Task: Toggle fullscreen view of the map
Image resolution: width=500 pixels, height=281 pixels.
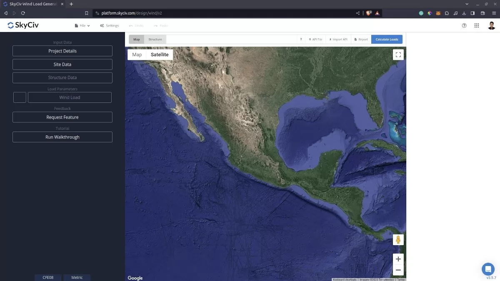Action: (398, 55)
